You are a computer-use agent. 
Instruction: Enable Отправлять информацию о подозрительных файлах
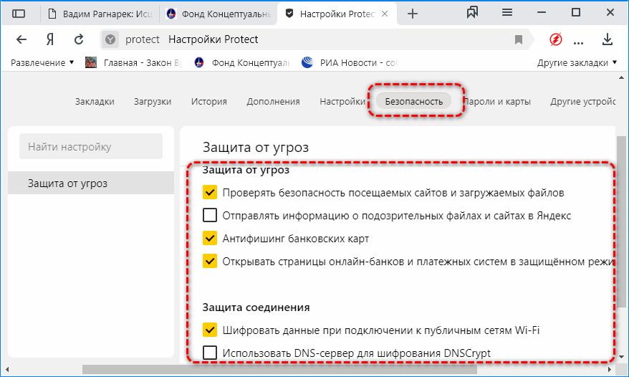pos(210,215)
